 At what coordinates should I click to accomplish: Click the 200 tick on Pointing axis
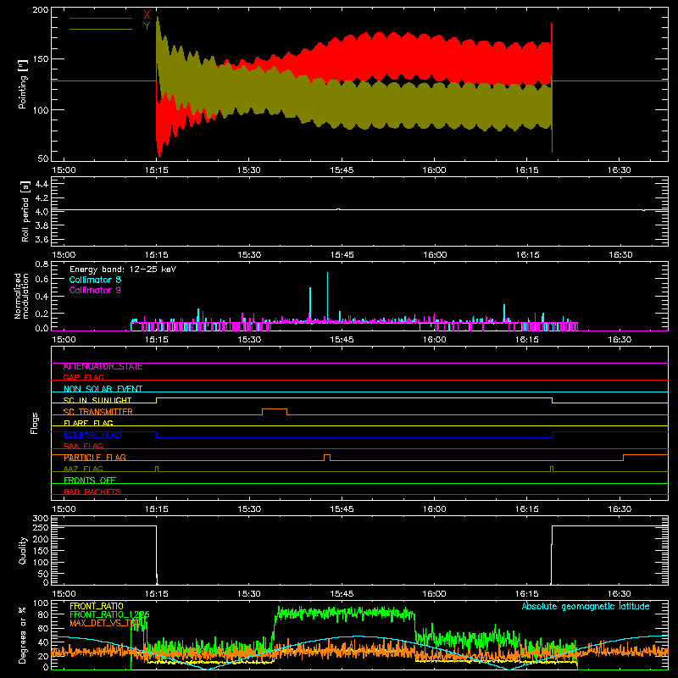[x=41, y=9]
